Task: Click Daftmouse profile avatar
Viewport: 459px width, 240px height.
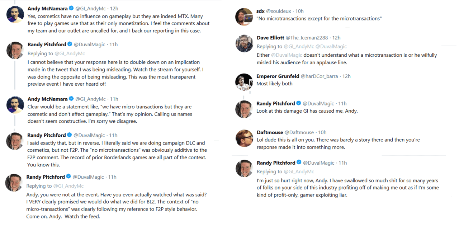Action: [x=244, y=138]
